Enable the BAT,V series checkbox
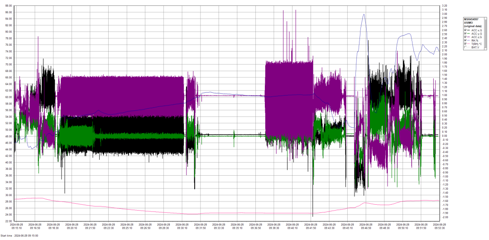Screen dimensions: 489x240 [x=465, y=47]
